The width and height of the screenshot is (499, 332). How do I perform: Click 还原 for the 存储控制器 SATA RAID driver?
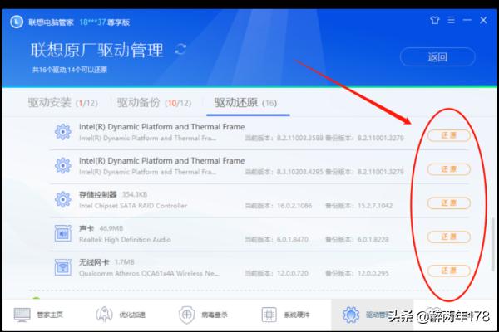[448, 203]
